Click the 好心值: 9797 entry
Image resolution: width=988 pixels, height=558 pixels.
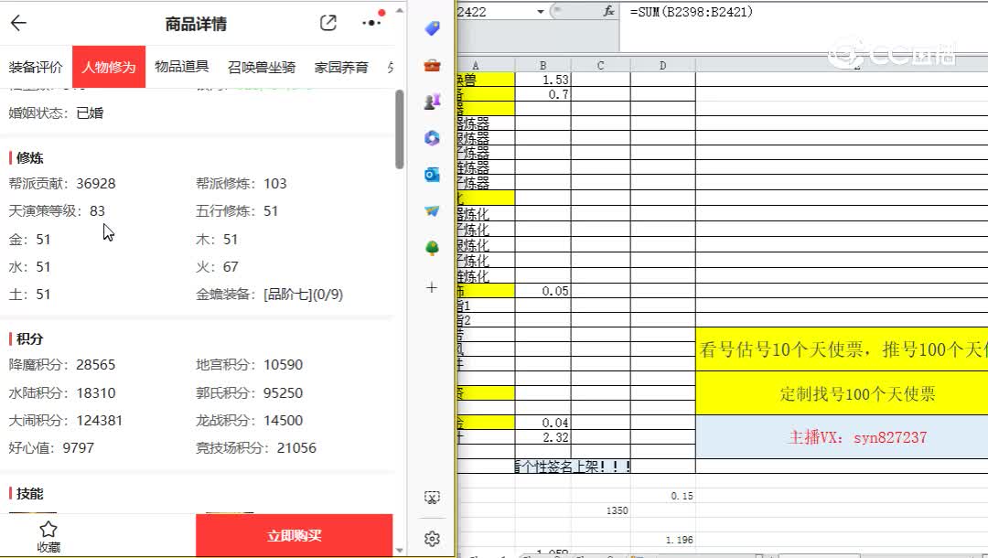(51, 448)
